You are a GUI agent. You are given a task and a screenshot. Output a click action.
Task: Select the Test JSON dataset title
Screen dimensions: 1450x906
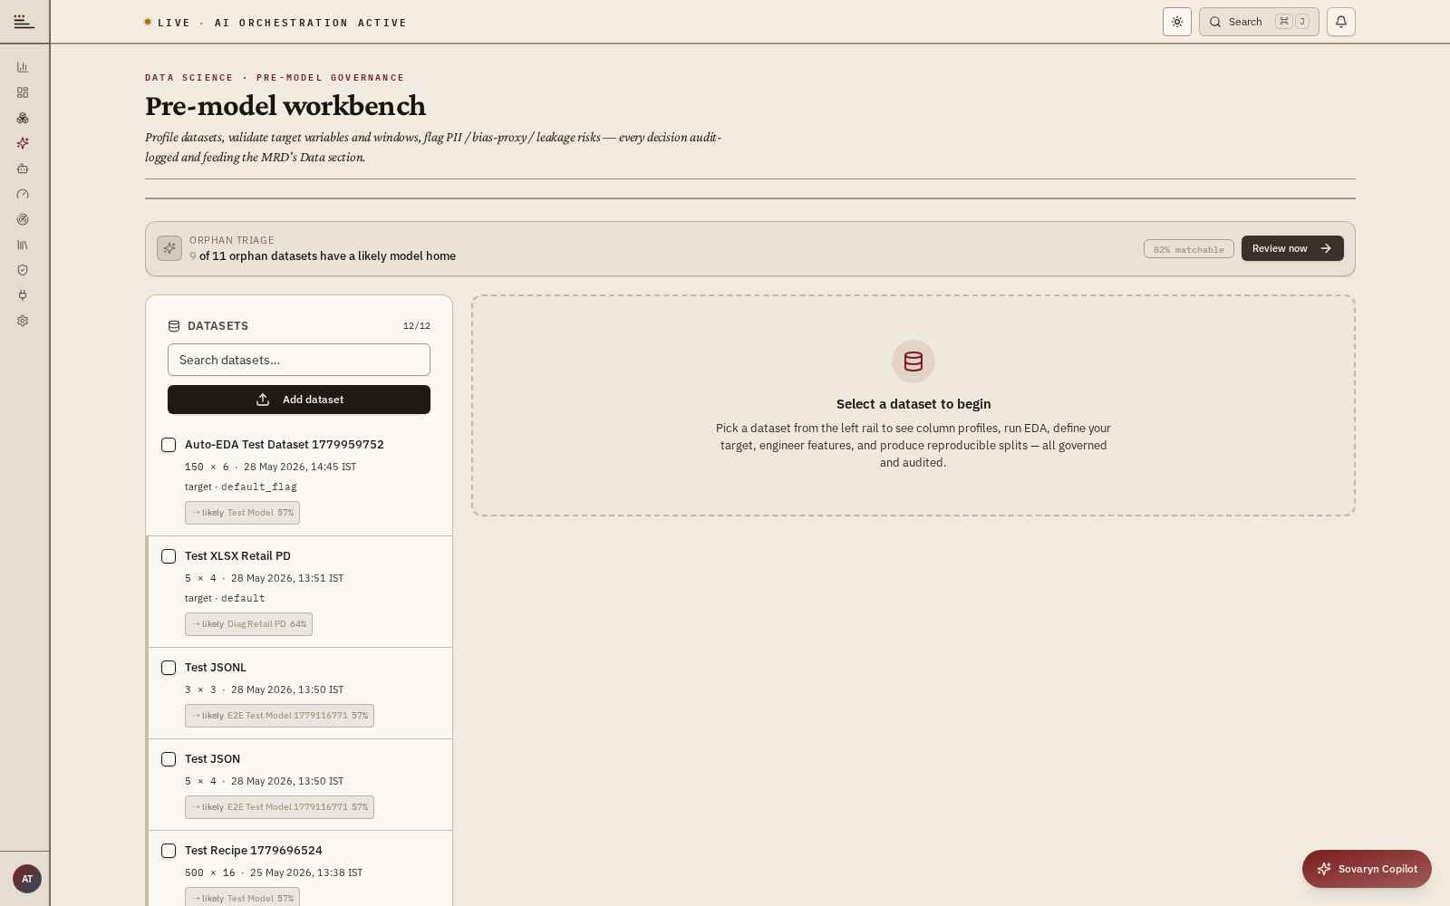click(212, 759)
